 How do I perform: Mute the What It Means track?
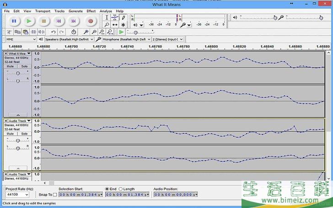click(x=10, y=66)
